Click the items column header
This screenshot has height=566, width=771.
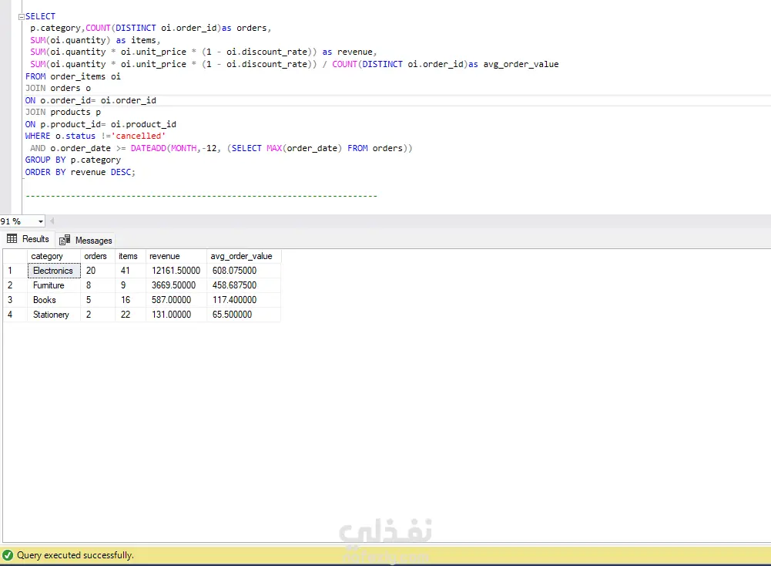tap(130, 256)
